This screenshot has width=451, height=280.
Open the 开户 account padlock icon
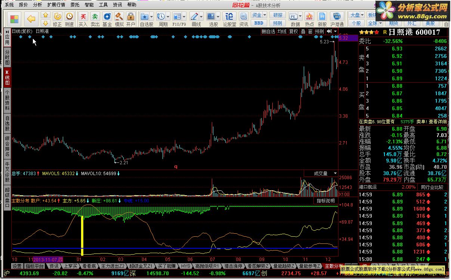[130, 19]
